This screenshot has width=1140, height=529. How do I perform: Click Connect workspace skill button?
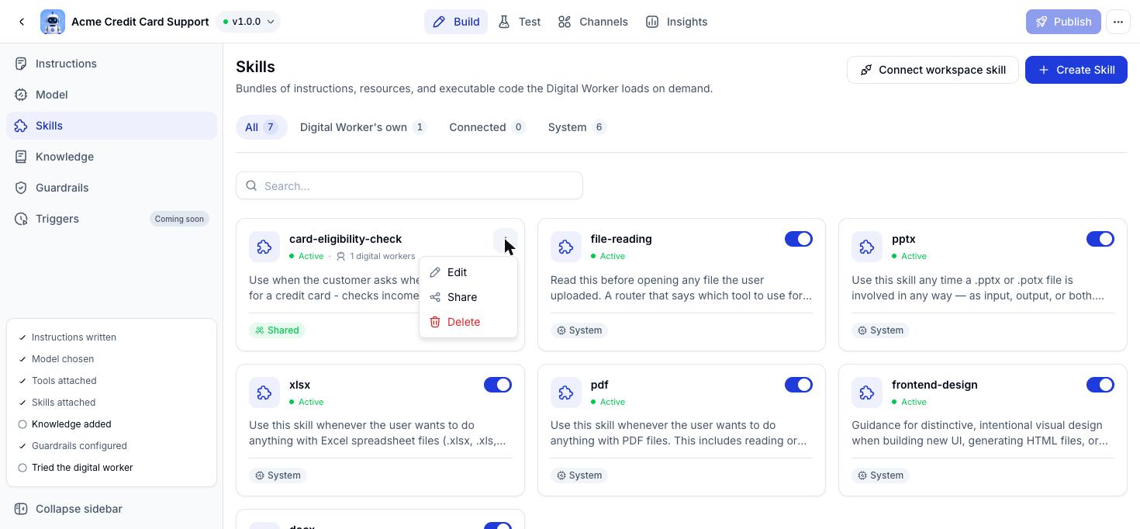tap(932, 70)
